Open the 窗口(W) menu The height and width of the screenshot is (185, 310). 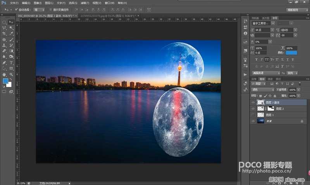[110, 3]
